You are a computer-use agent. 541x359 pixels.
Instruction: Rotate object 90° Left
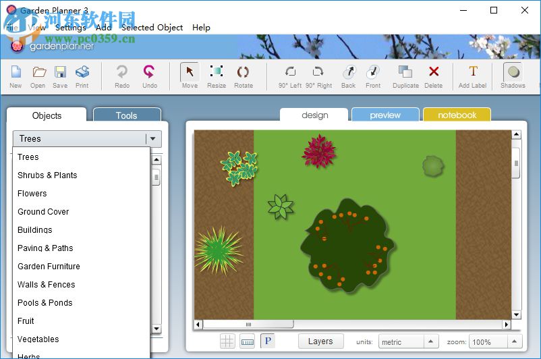click(x=290, y=76)
